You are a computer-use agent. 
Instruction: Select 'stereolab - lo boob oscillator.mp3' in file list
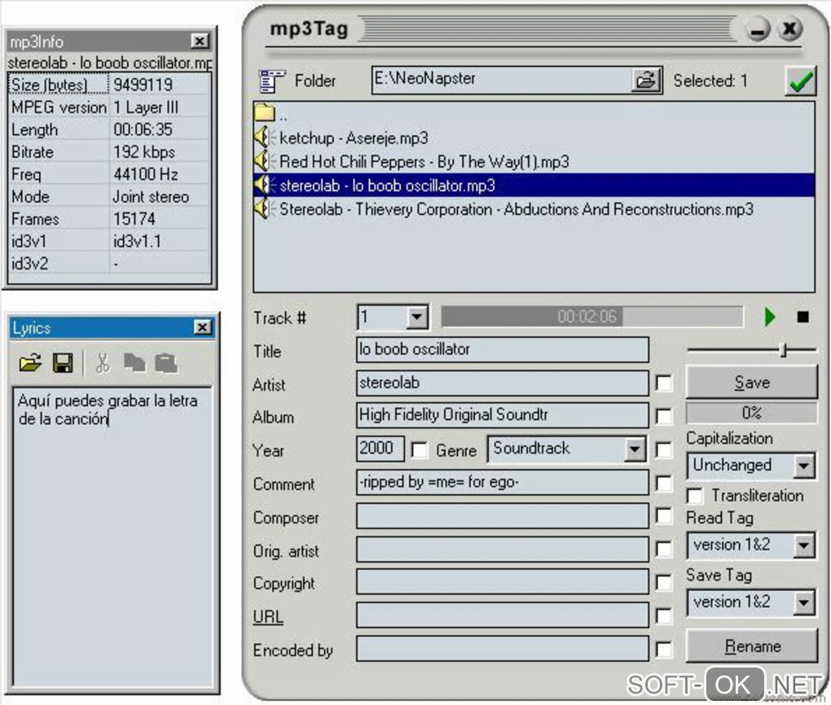coord(534,186)
